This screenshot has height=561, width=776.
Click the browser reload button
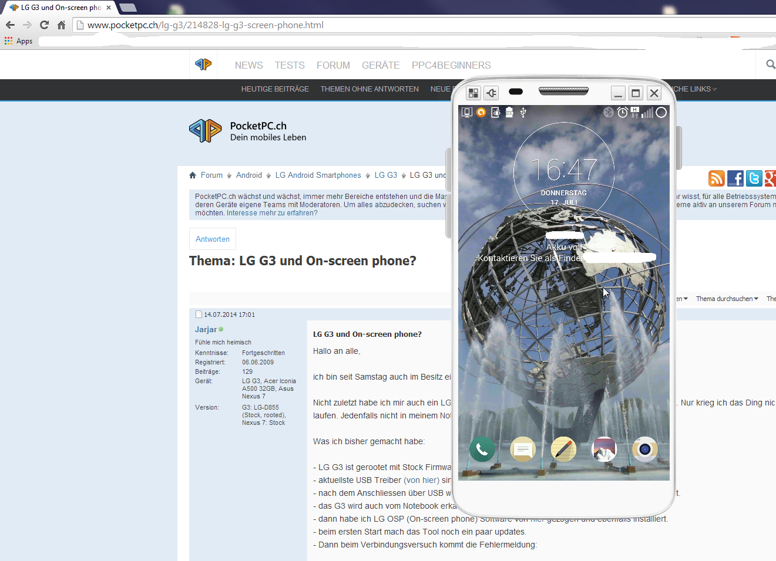(44, 25)
